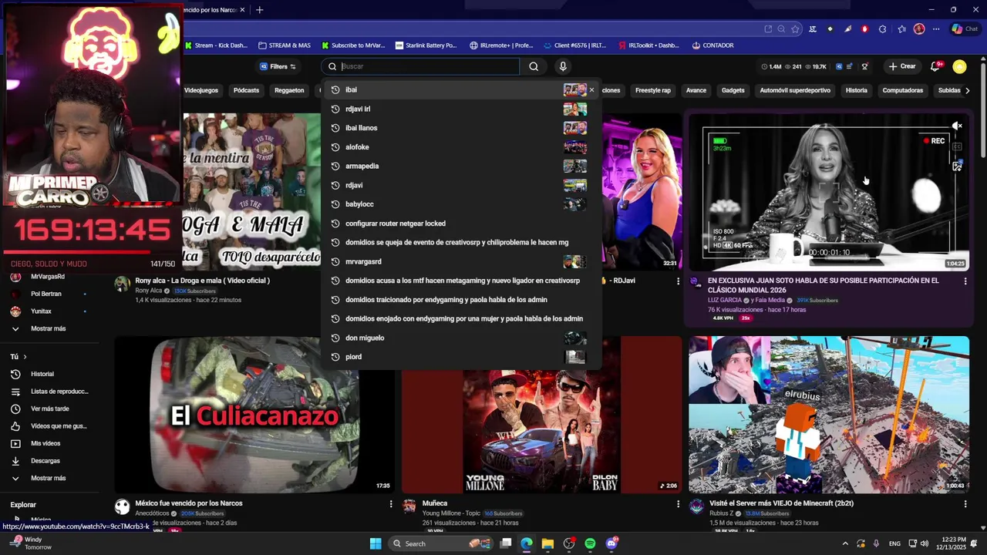
Task: Unmute the Juan Soto preview video
Action: (957, 126)
